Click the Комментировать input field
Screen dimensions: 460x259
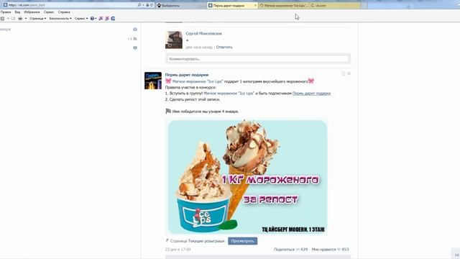pyautogui.click(x=258, y=59)
